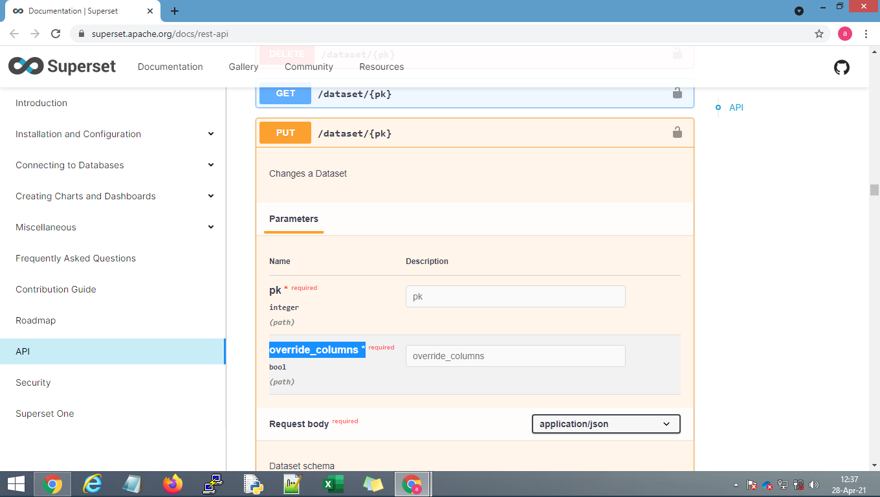
Task: Click the lock icon on the PUT endpoint
Action: click(x=677, y=132)
